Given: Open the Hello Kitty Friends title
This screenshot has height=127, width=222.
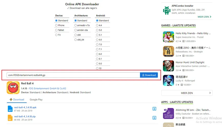Looking at the screenshot, I should [193, 33].
